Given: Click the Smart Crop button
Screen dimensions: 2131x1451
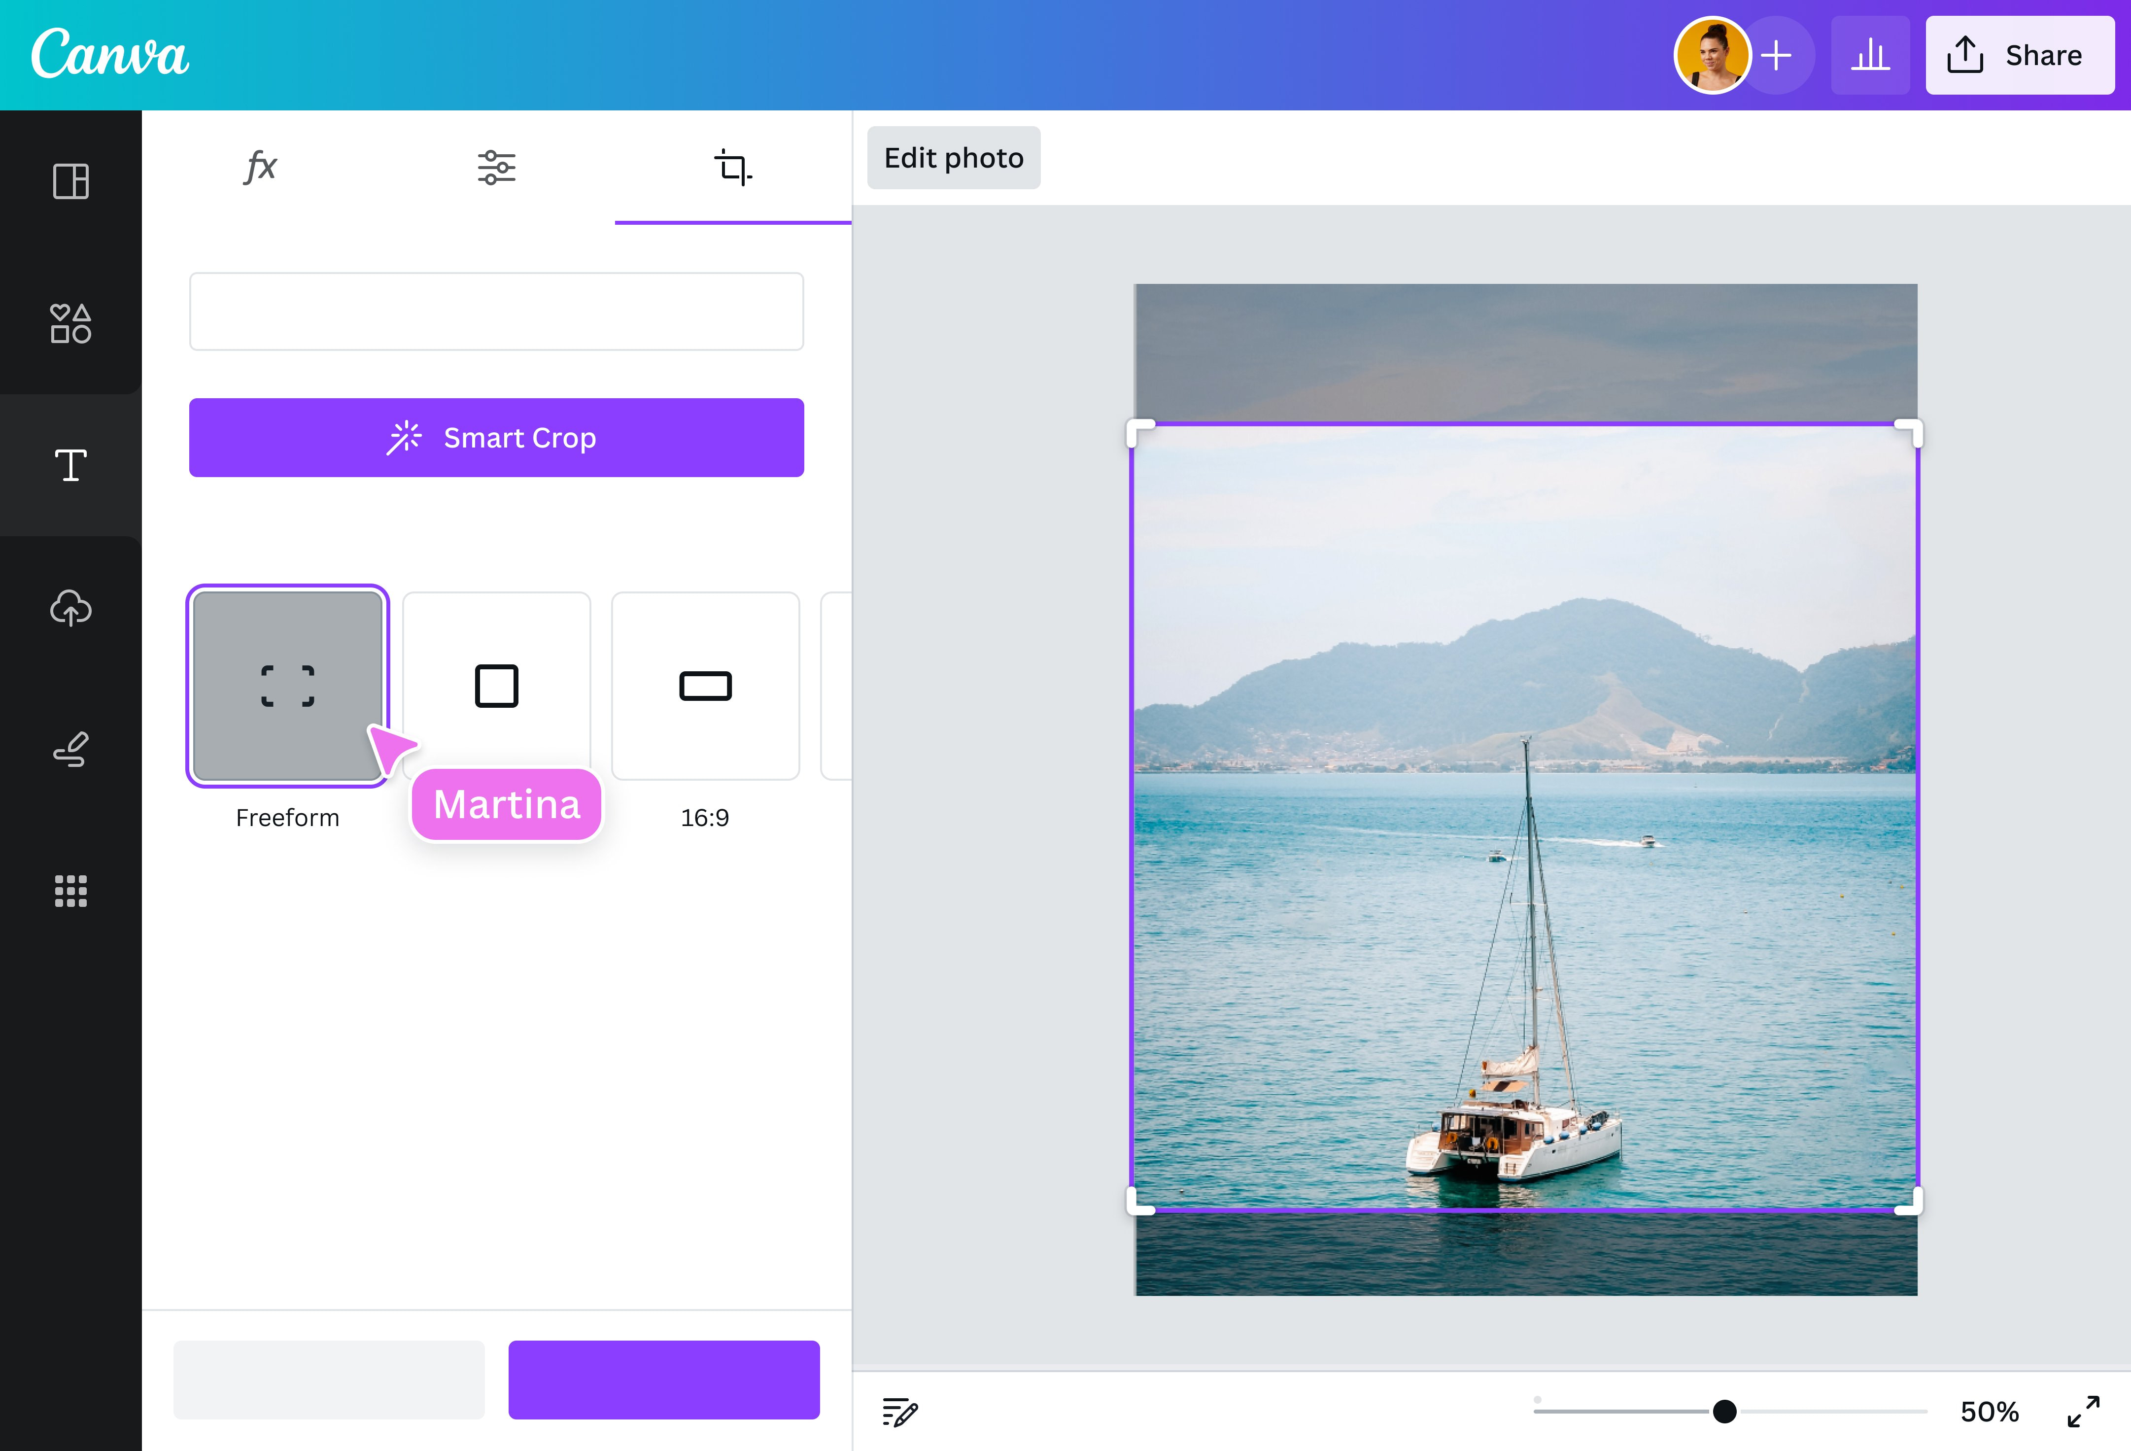Looking at the screenshot, I should [x=496, y=438].
